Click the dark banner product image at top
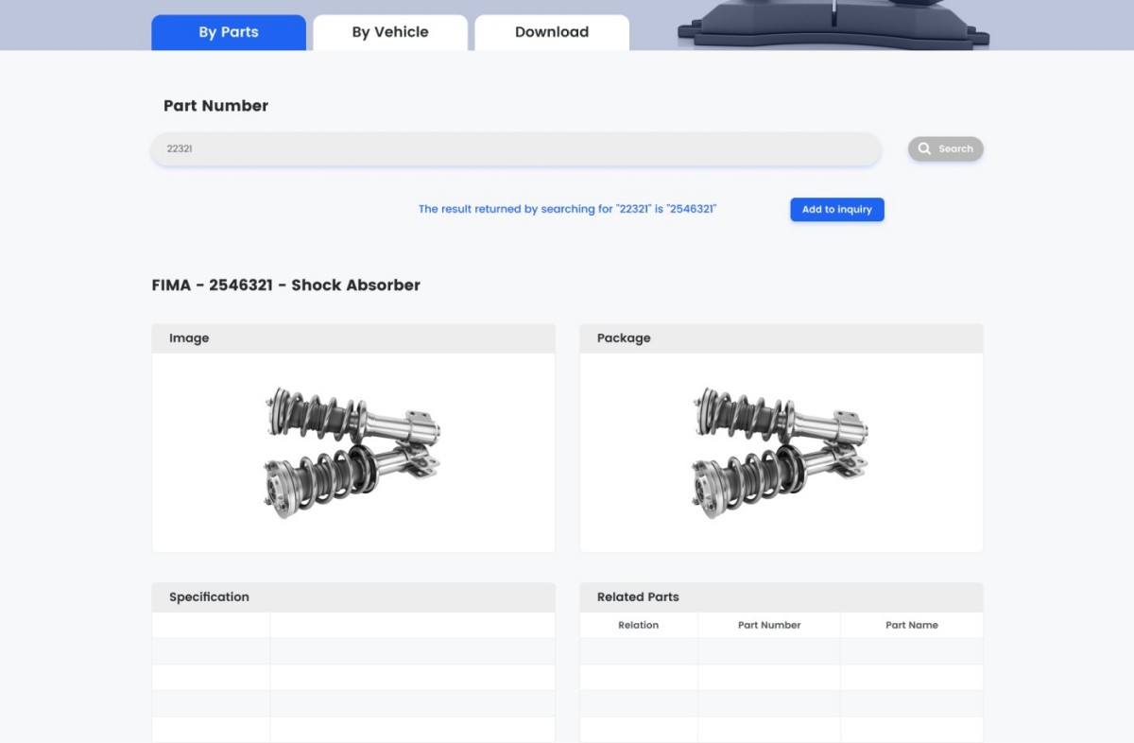This screenshot has height=743, width=1134. [x=833, y=25]
